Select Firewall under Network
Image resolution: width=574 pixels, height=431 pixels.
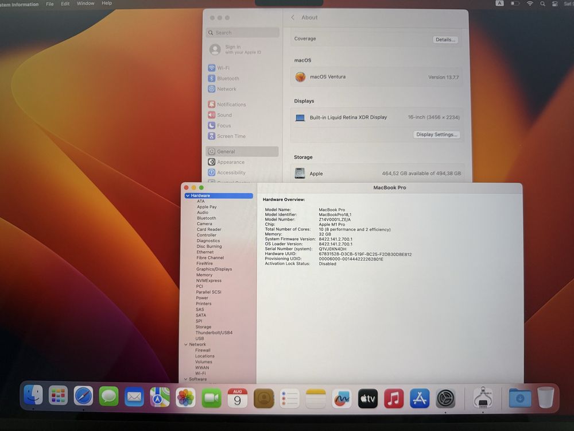click(203, 351)
